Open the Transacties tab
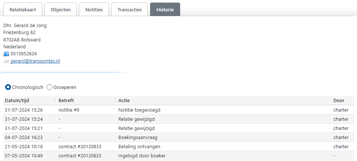Viewport: 357px width, 161px height. tap(130, 10)
